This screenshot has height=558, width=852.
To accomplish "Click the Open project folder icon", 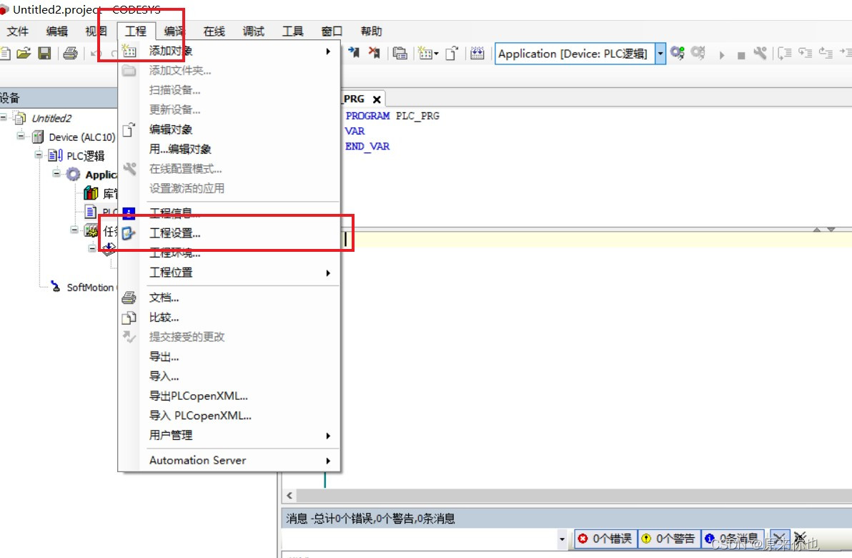I will coord(24,53).
